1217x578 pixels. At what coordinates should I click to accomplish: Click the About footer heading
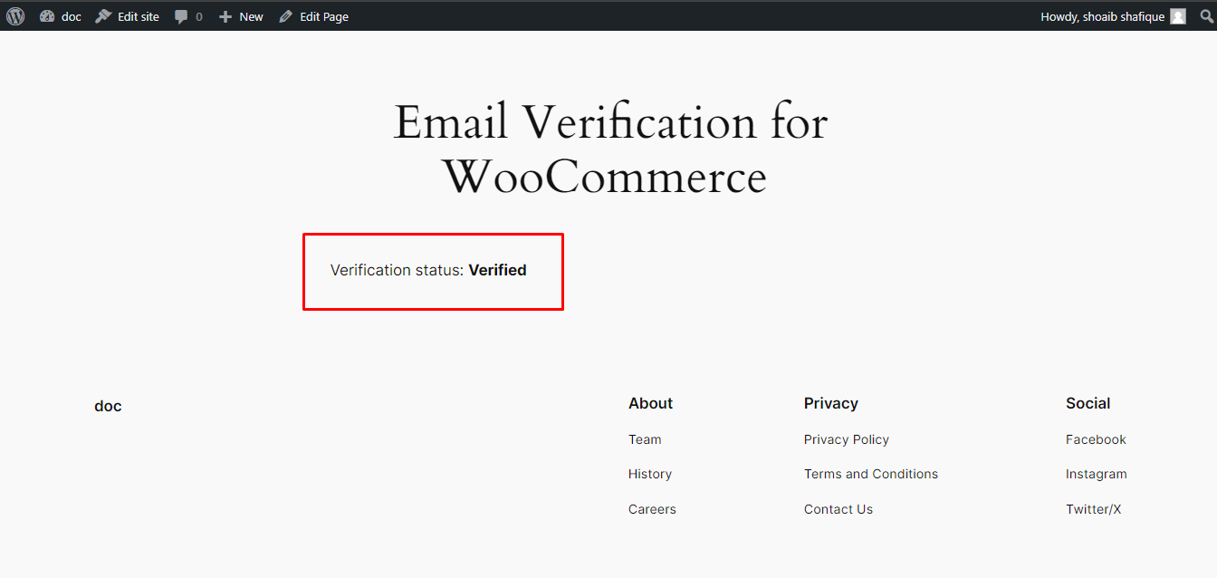(650, 403)
